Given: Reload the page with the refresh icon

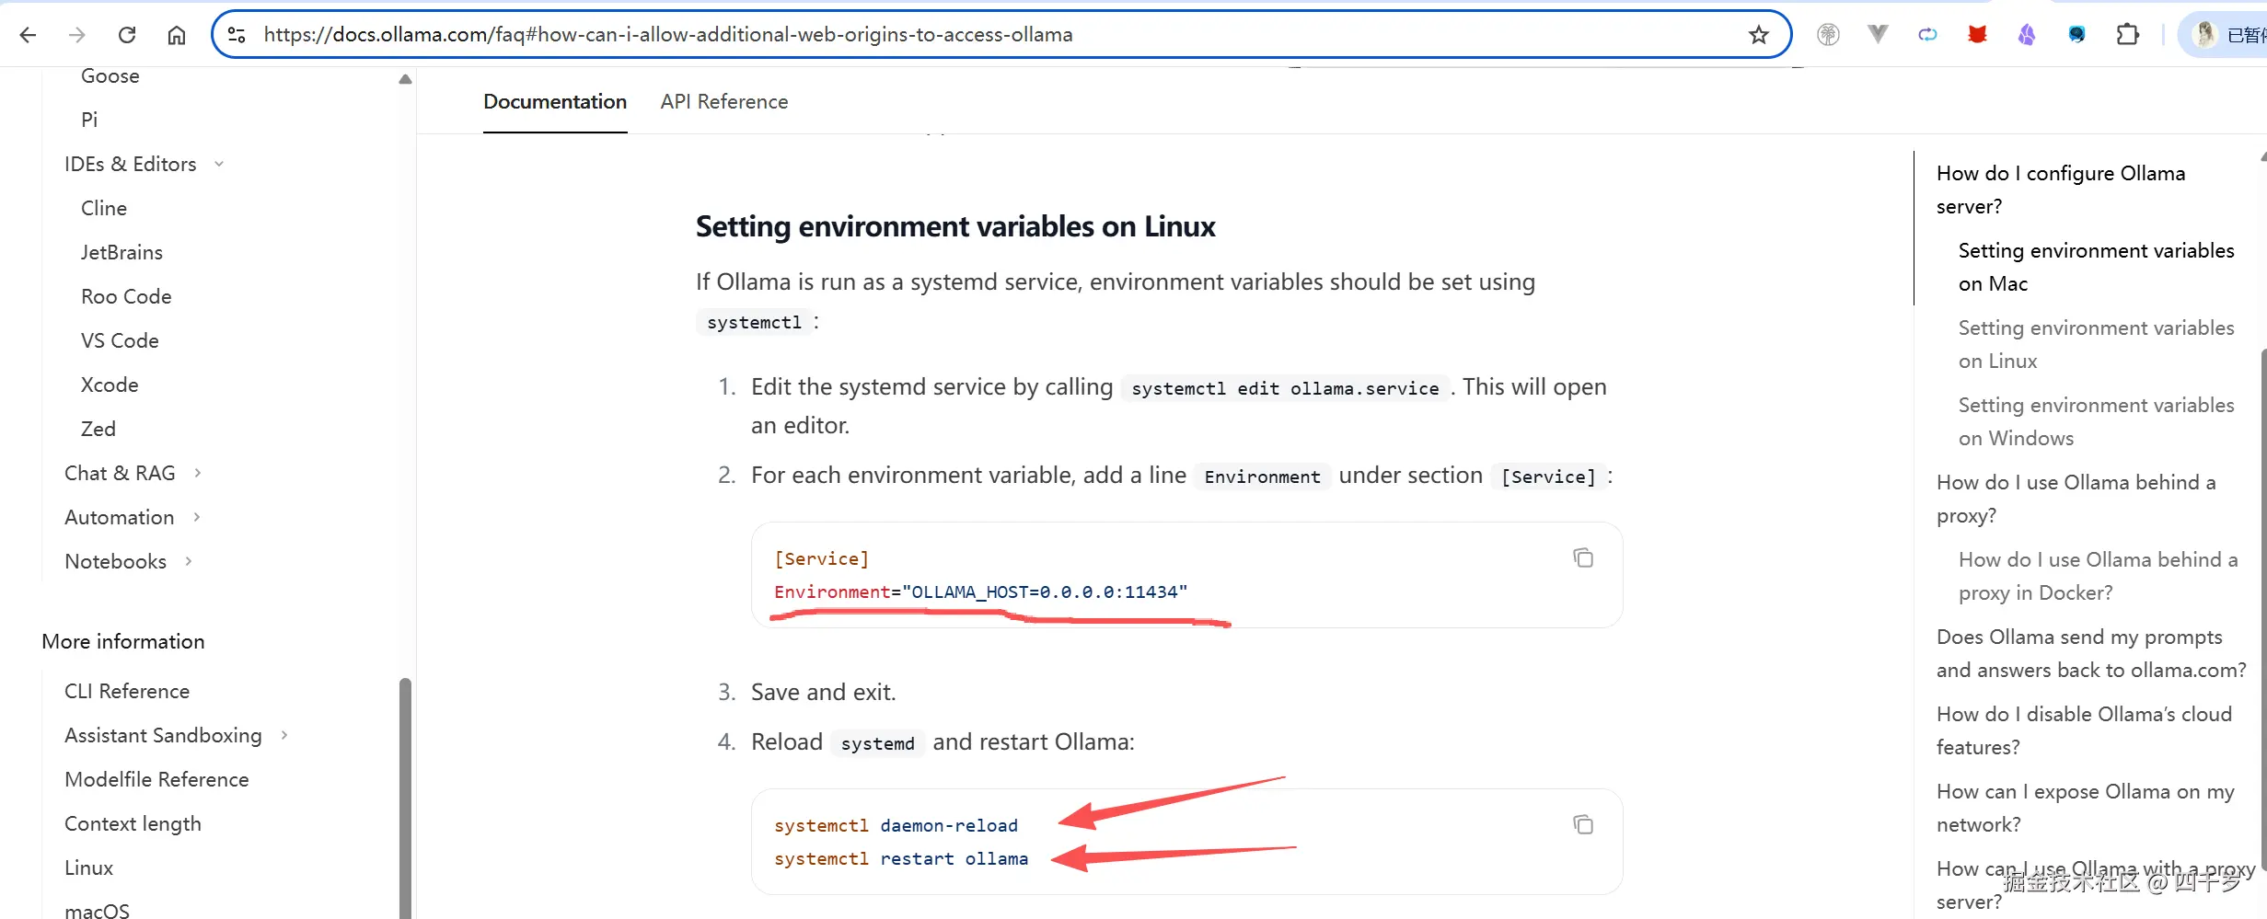Looking at the screenshot, I should [x=127, y=35].
